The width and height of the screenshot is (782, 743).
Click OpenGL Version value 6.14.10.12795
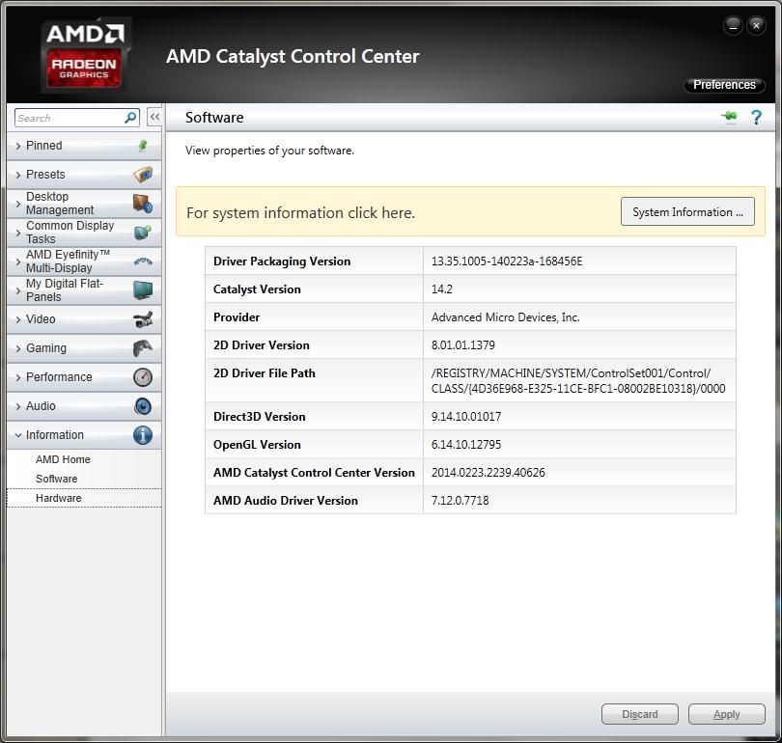pos(465,445)
